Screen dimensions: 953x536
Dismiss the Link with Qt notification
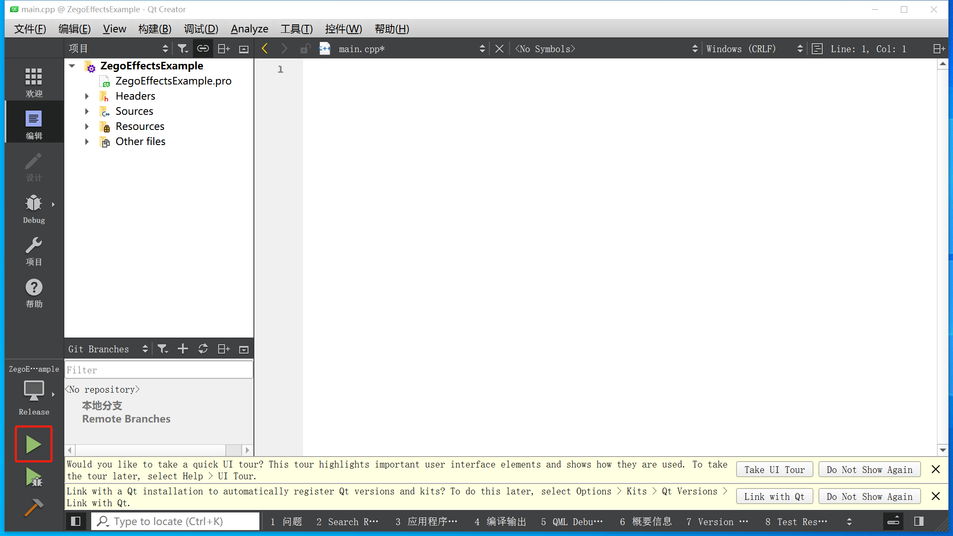pyautogui.click(x=936, y=496)
